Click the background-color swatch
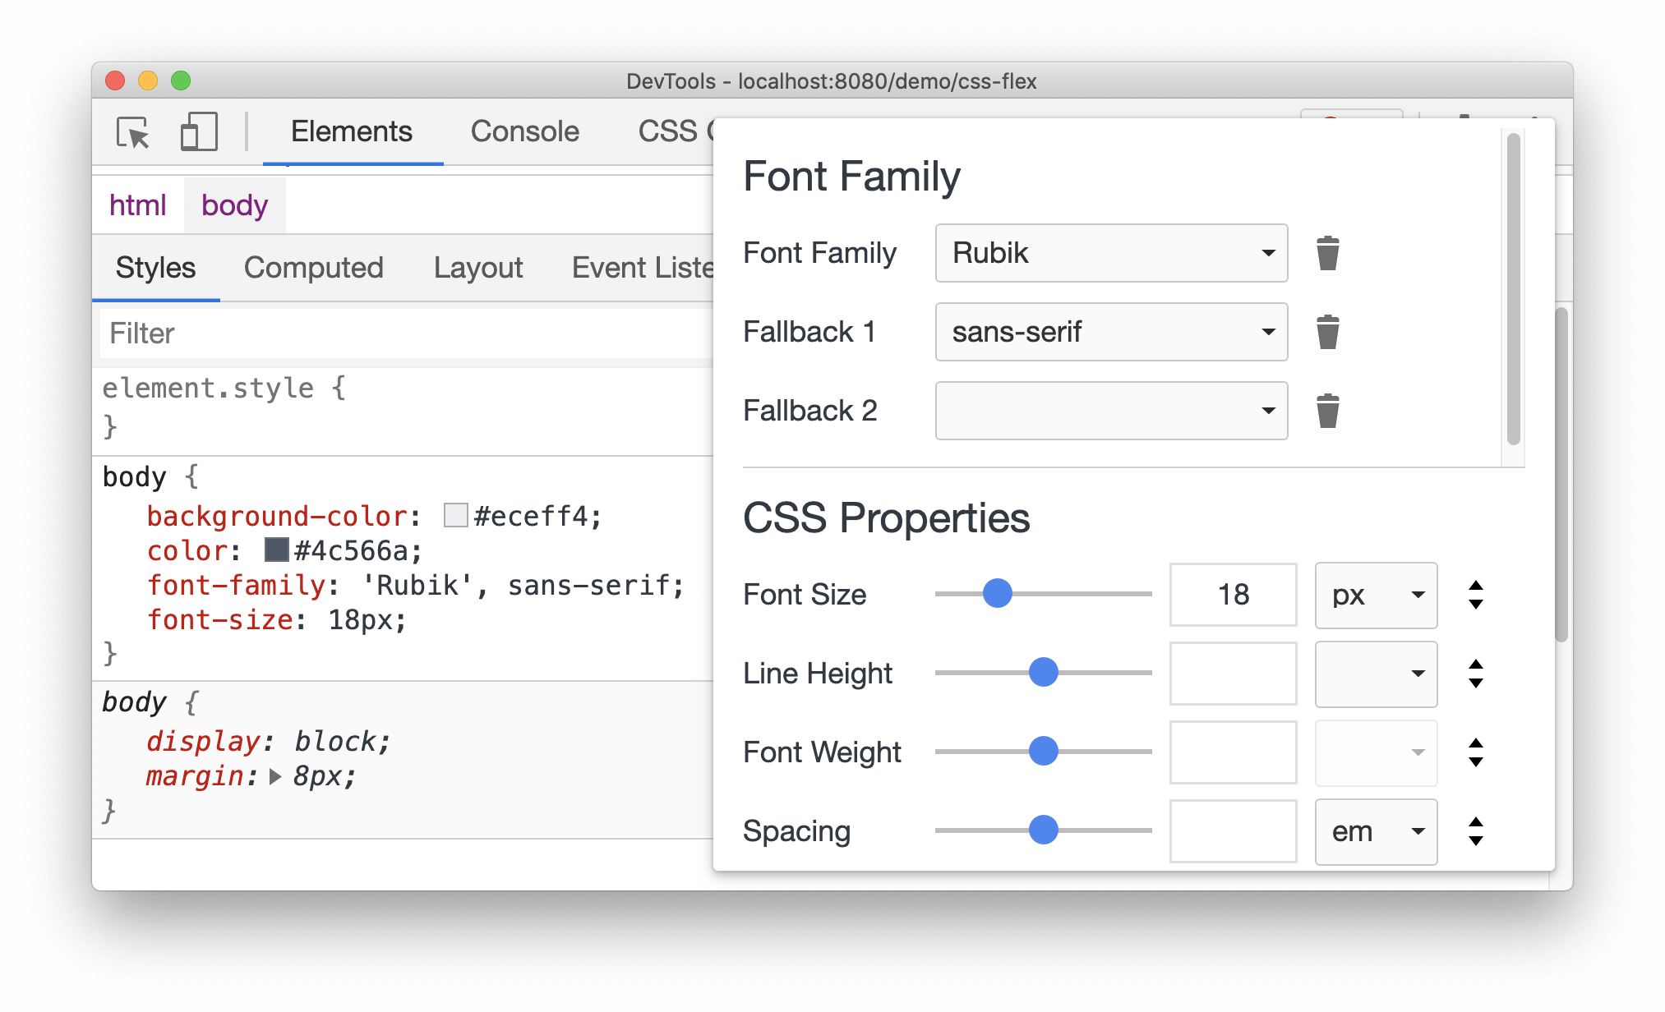The image size is (1665, 1012). [x=455, y=515]
